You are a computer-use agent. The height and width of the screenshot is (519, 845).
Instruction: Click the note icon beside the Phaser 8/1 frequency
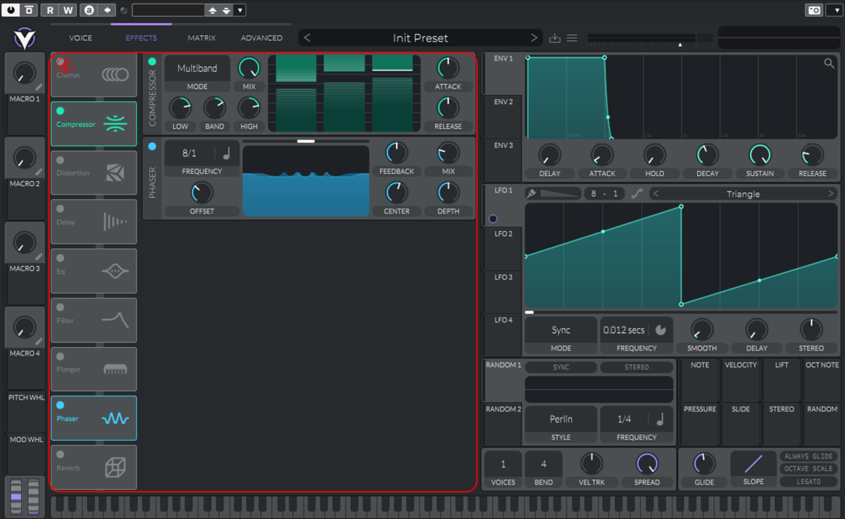226,154
